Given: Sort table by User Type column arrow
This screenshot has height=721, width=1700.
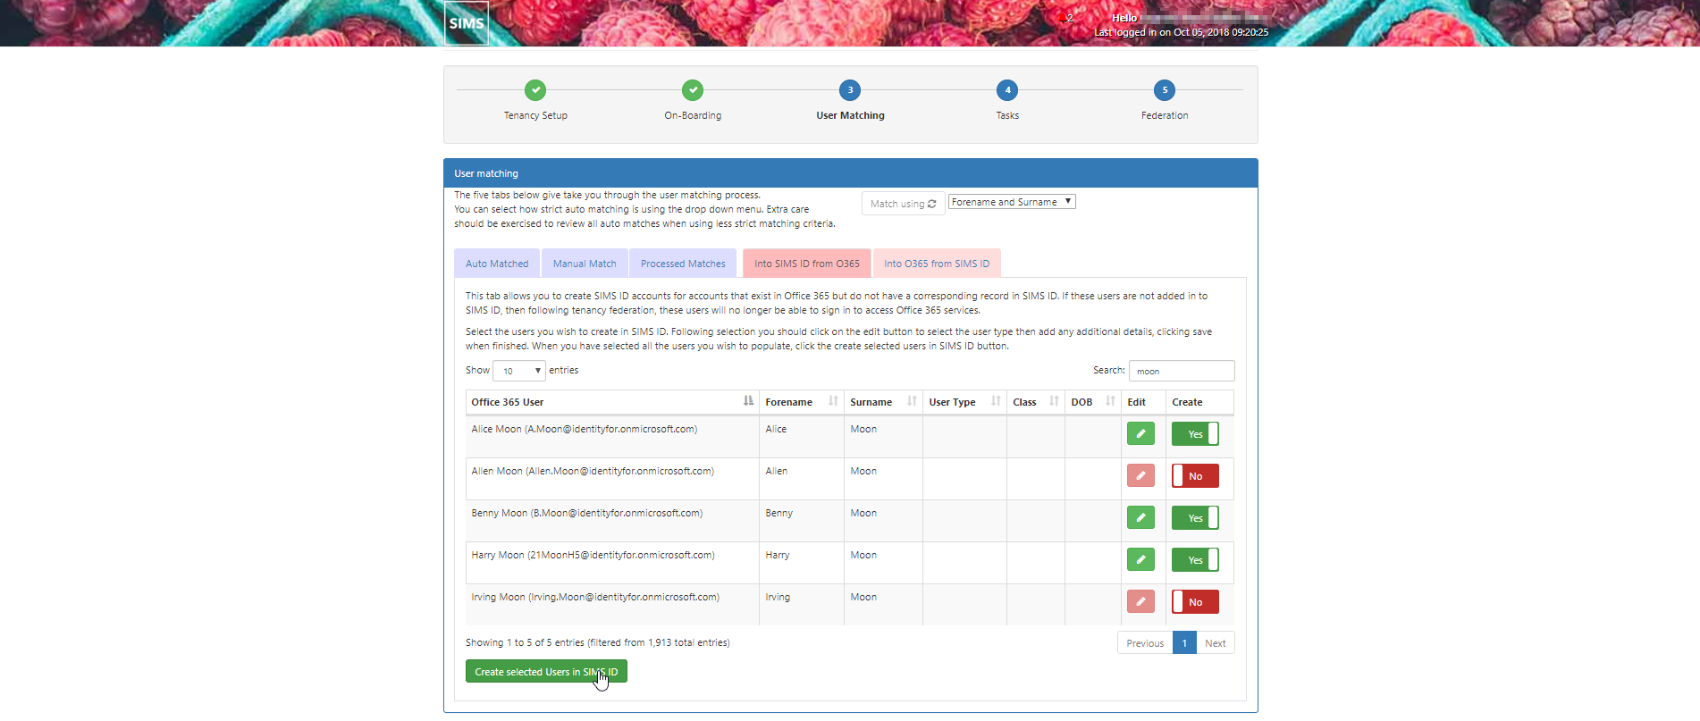Looking at the screenshot, I should 996,401.
